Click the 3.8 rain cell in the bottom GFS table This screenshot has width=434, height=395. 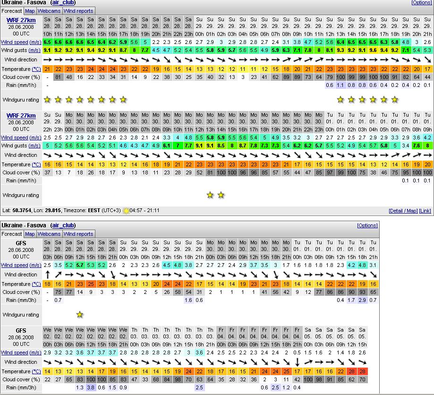tap(91, 387)
